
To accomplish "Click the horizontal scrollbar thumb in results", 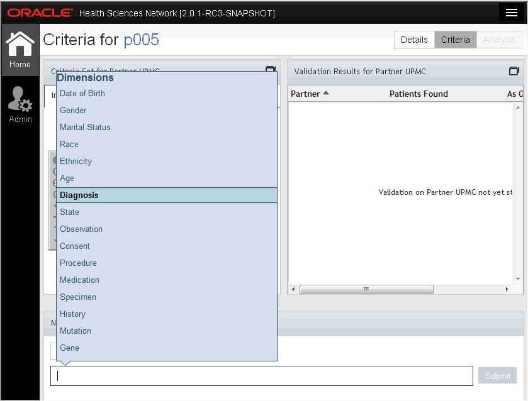I will tap(366, 289).
